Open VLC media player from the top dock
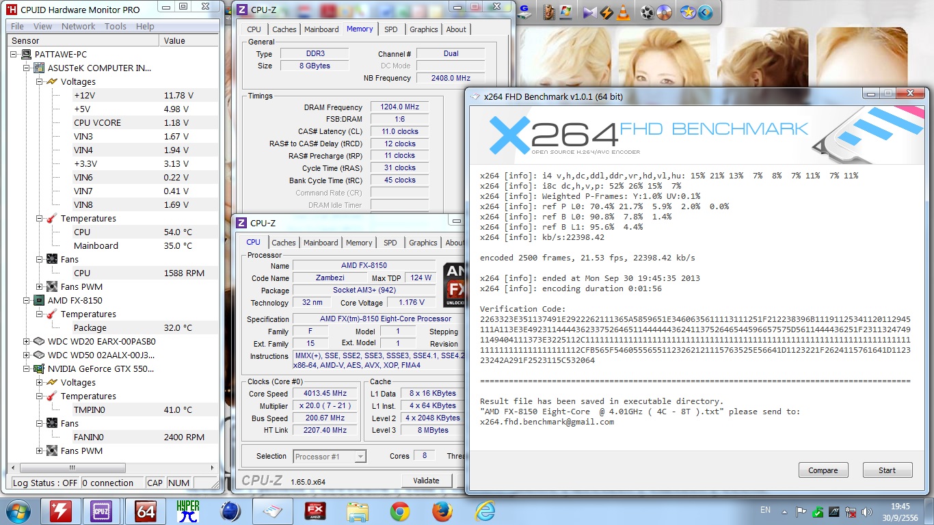Viewport: 934px width, 525px height. tap(623, 12)
